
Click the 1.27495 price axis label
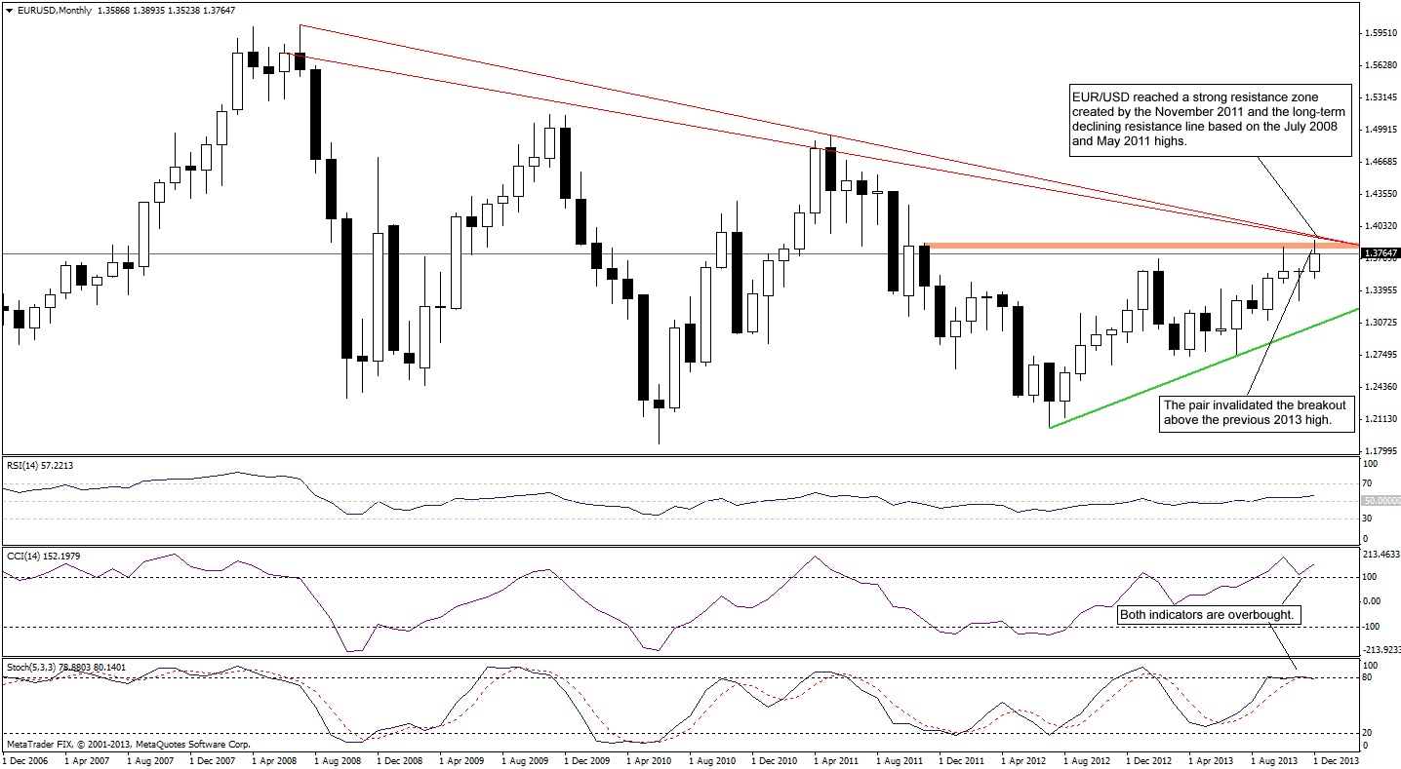(1380, 355)
